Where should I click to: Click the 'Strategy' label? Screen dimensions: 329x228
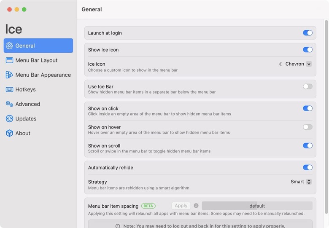[97, 182]
